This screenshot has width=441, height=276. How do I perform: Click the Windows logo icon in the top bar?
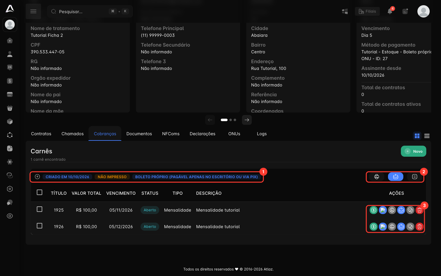click(345, 11)
